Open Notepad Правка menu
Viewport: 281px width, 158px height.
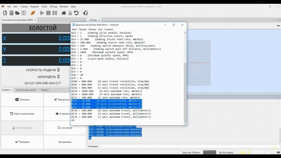tap(83, 29)
